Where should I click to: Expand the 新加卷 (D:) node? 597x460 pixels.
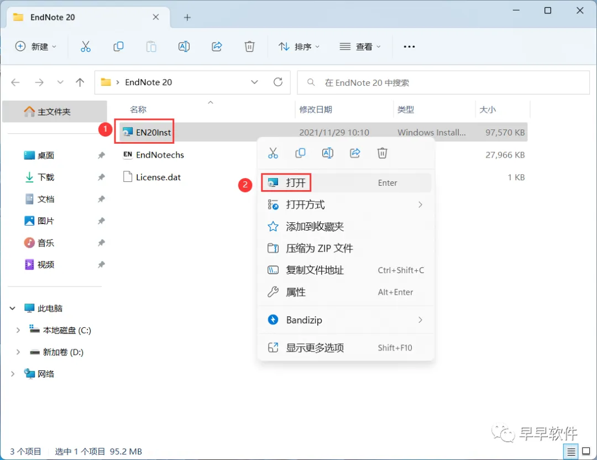(18, 352)
